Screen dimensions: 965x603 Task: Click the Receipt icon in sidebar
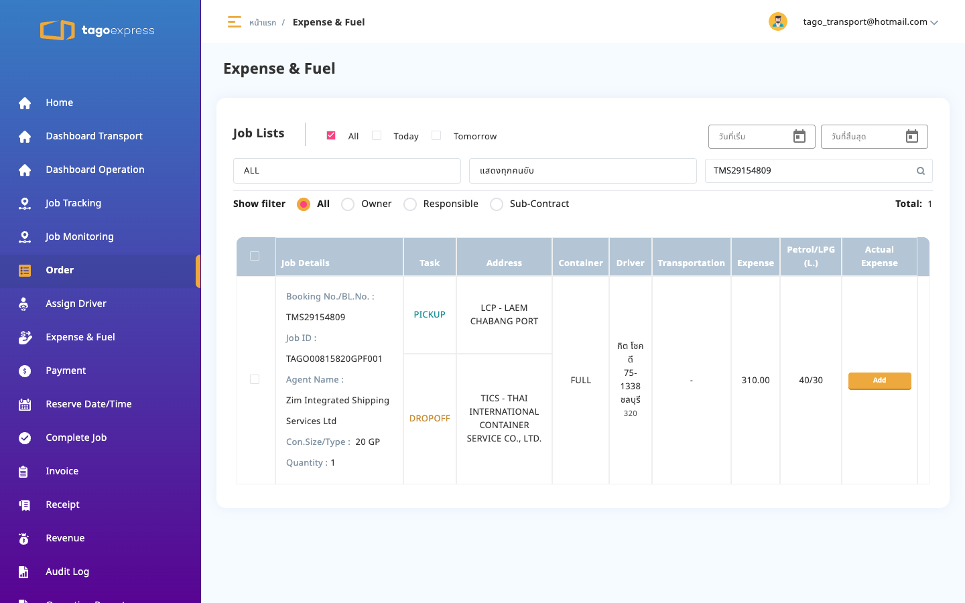click(25, 505)
